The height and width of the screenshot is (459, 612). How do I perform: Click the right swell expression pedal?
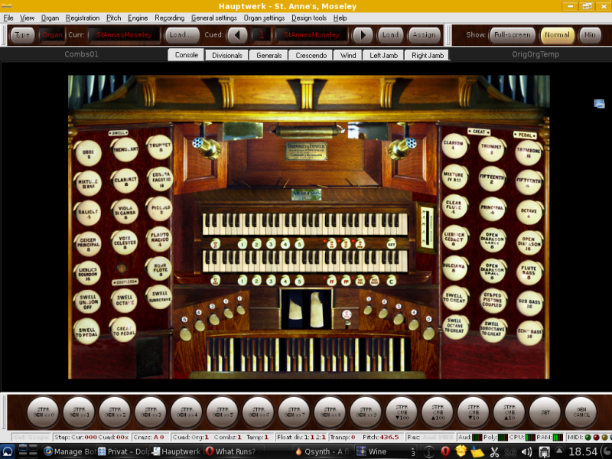click(x=317, y=311)
